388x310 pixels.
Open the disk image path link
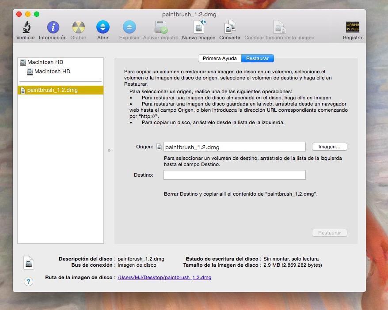tap(164, 277)
